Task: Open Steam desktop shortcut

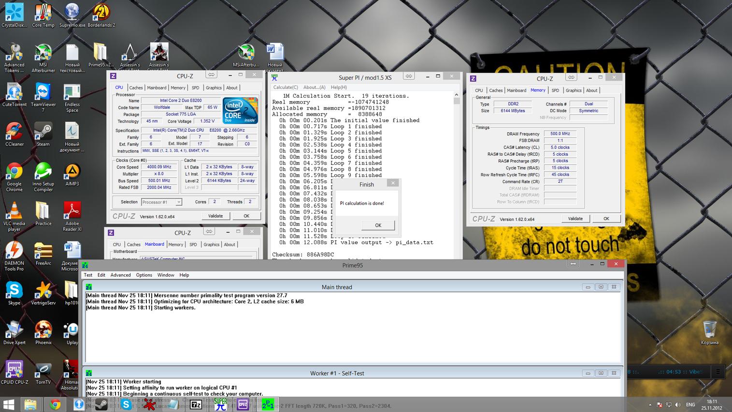Action: tap(43, 134)
